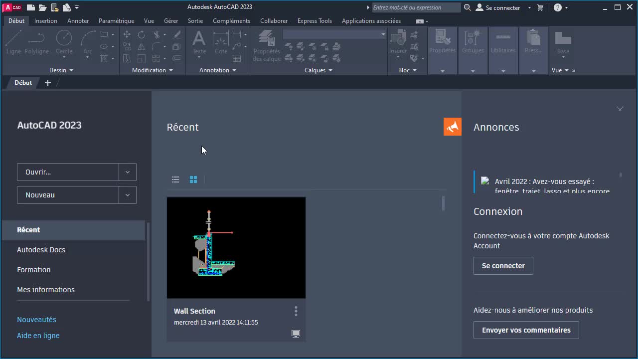This screenshot has height=359, width=638.
Task: Click the Move (four-arrow) tool icon
Action: tap(127, 35)
